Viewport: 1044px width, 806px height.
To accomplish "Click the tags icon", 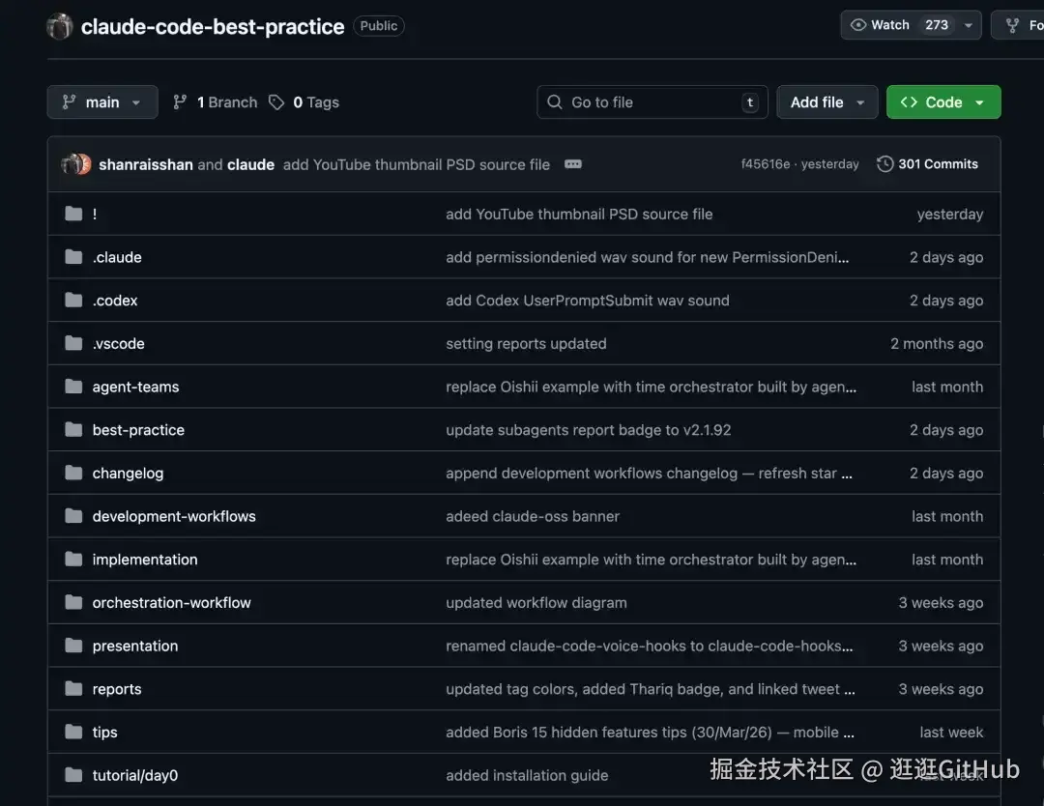I will [x=276, y=102].
